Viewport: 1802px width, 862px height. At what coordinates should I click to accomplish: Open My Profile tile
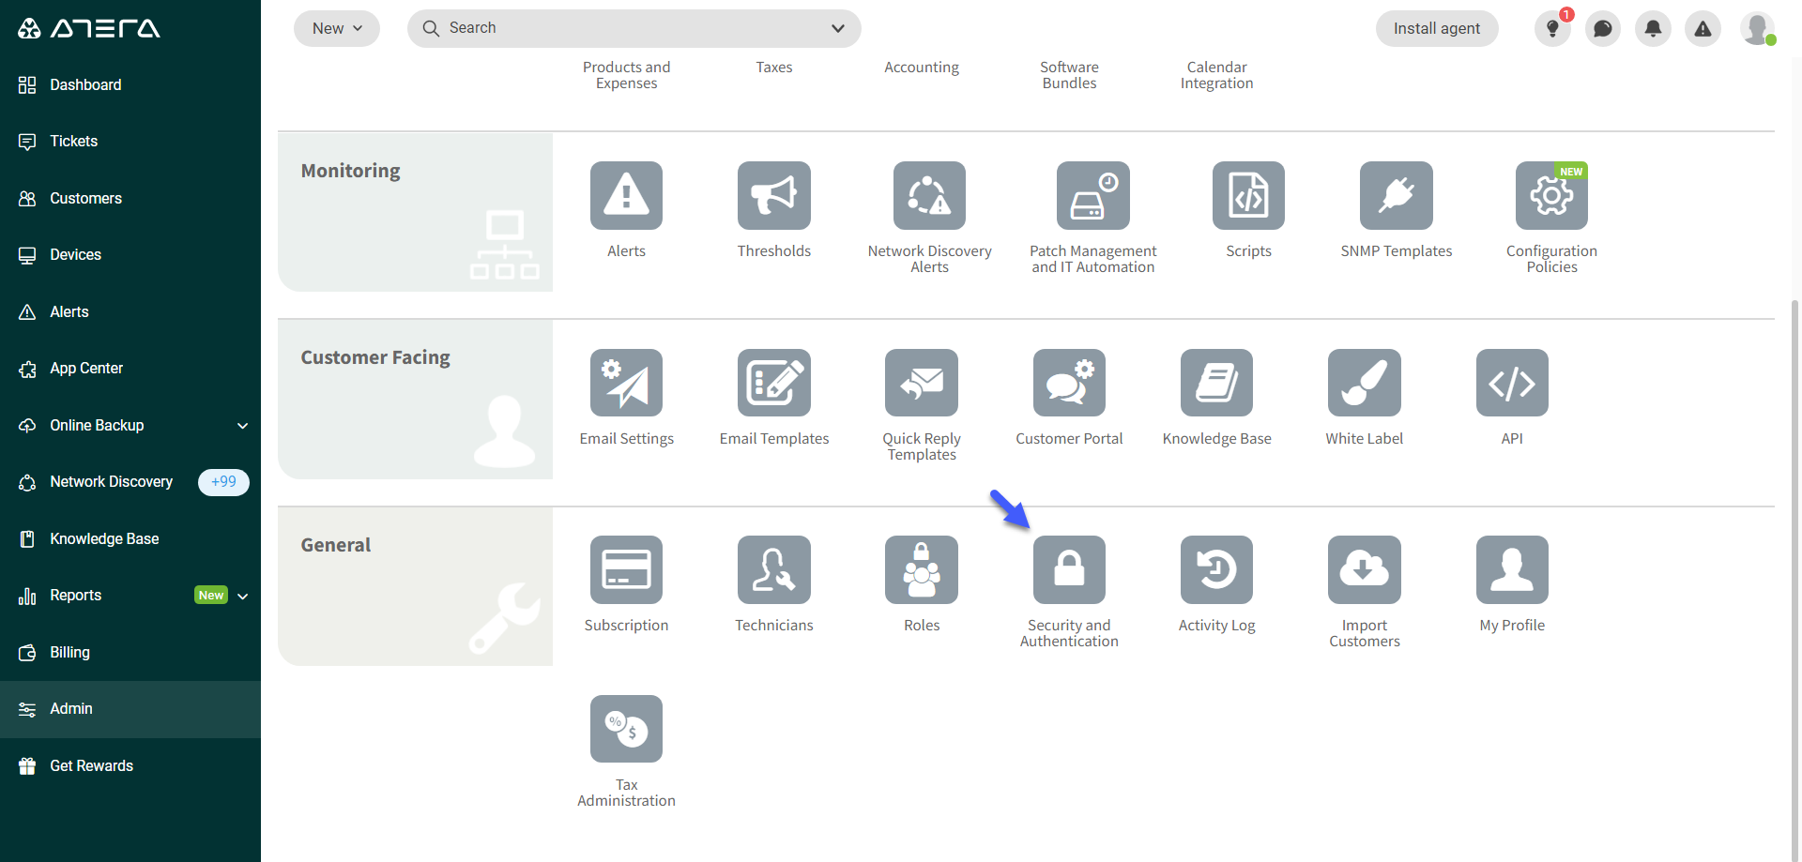[x=1512, y=569]
